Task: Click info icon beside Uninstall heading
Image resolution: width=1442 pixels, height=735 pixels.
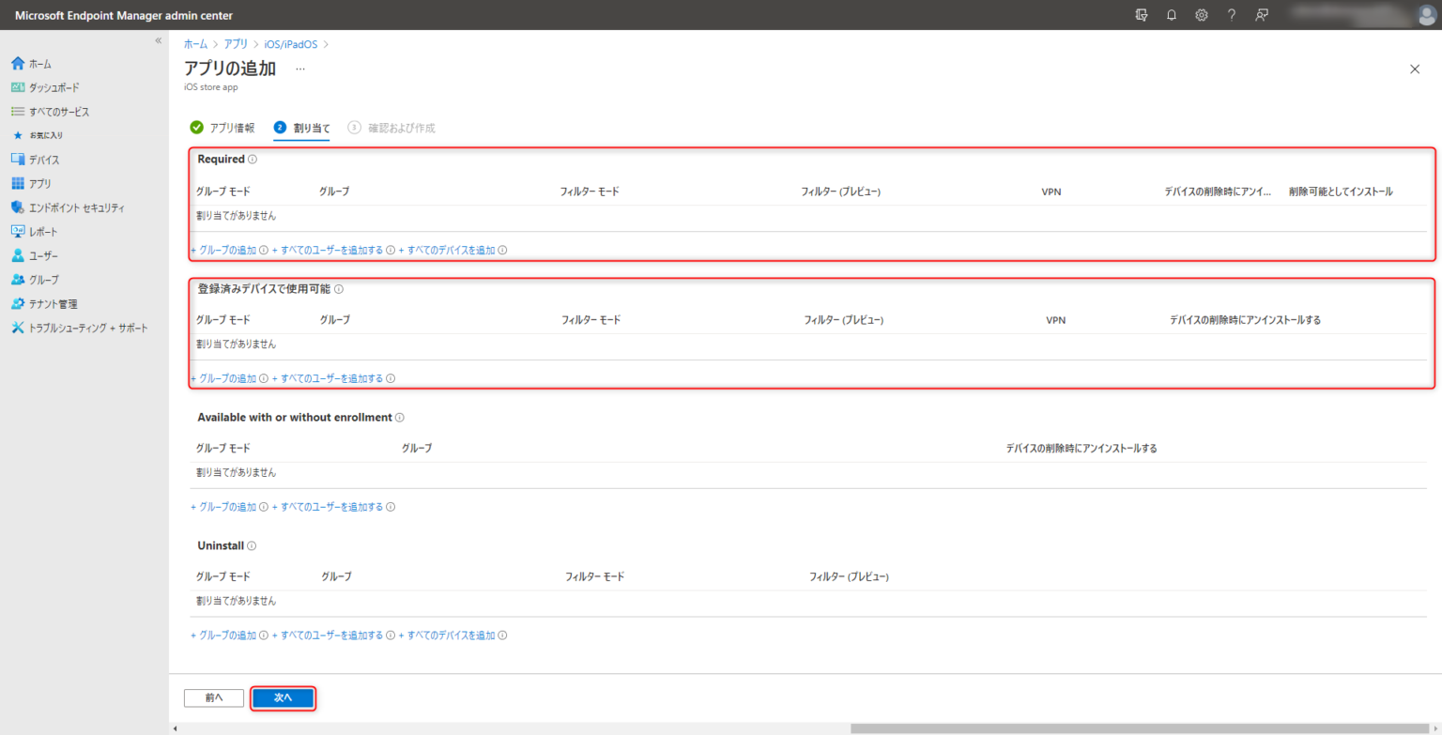Action: point(252,545)
